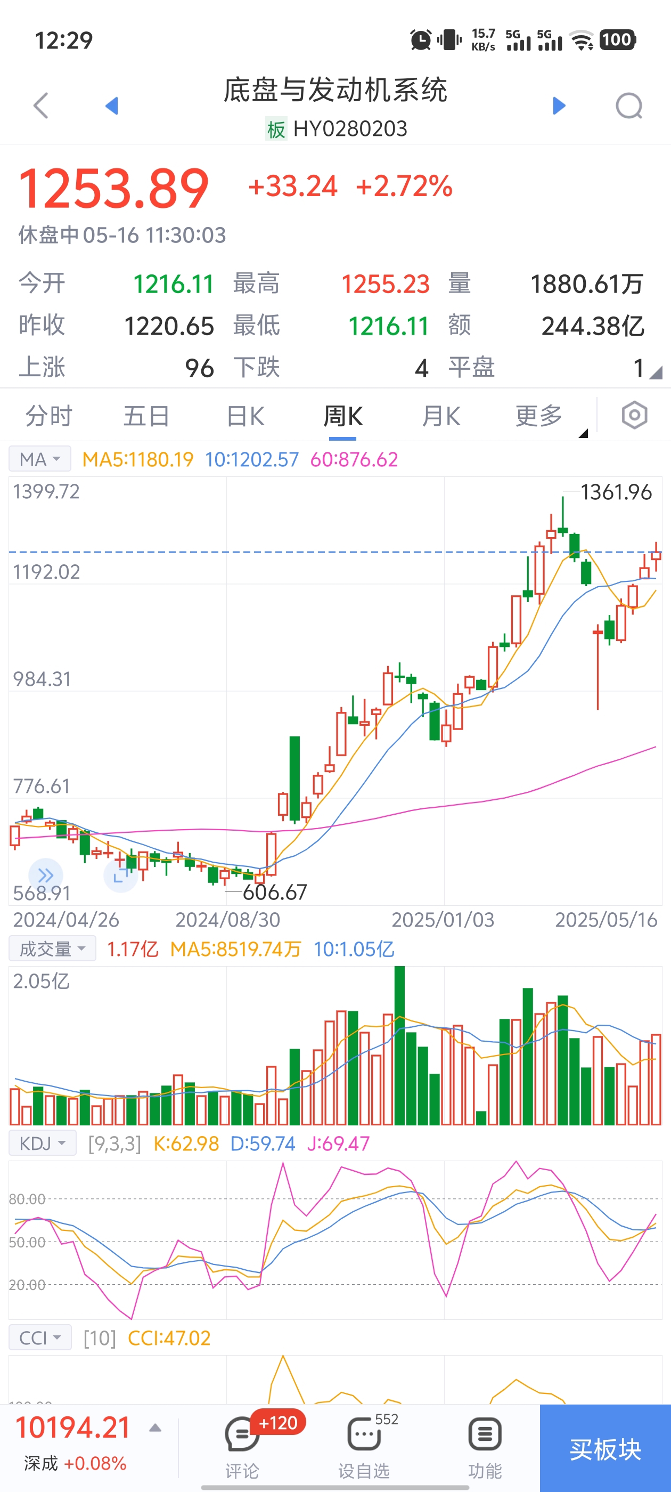Expand the 成交量 indicator dropdown
The image size is (671, 1492).
(x=53, y=948)
